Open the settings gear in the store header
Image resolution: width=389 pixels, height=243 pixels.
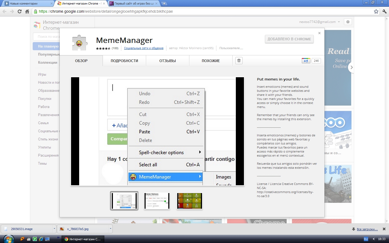click(348, 22)
